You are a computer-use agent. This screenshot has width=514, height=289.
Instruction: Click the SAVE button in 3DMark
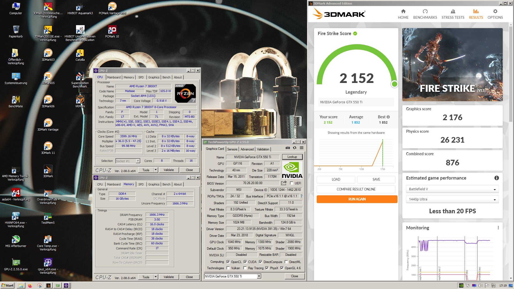click(x=376, y=179)
